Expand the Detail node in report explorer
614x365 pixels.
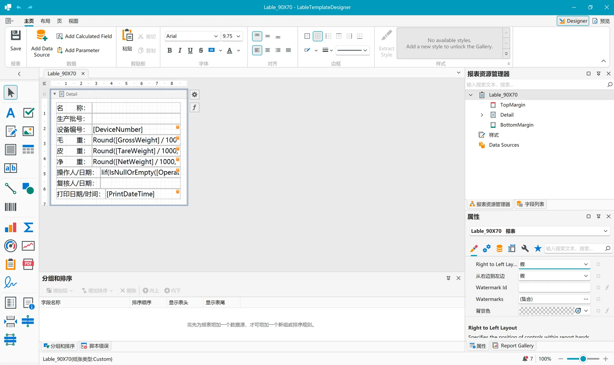coord(482,115)
